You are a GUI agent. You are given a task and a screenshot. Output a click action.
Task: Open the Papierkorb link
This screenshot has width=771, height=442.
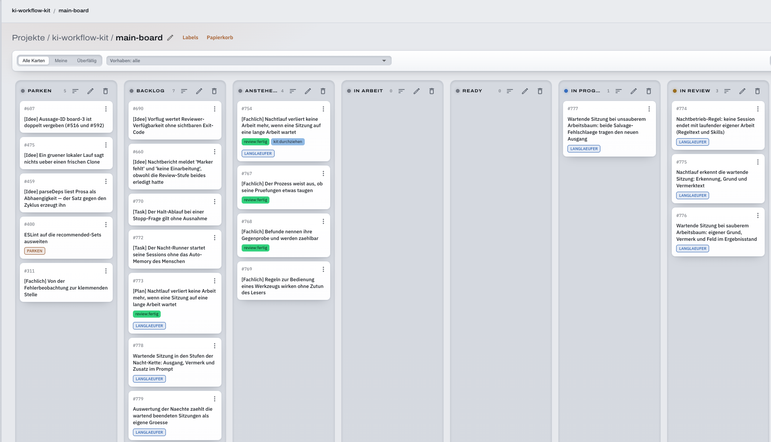[220, 38]
